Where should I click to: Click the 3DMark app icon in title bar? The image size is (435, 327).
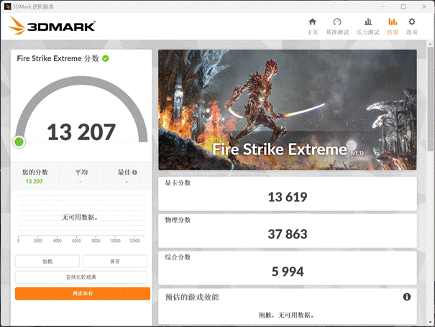7,6
